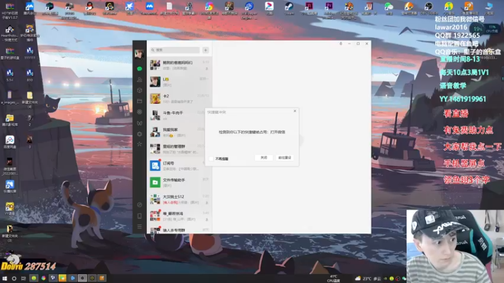504x283 pixels.
Task: Open the first chat in WeChat list
Action: (180, 65)
